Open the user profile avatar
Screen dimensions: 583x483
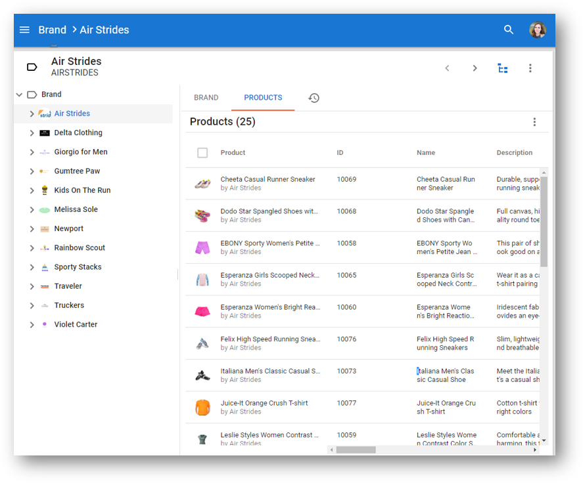click(538, 30)
